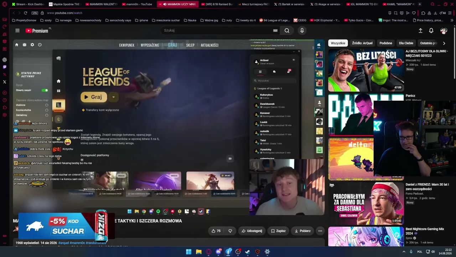This screenshot has height=257, width=456.
Task: Select the 'Czynna służba' radio option
Action: (47, 110)
